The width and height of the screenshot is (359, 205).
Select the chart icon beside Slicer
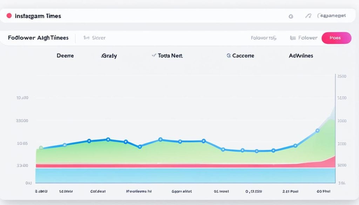click(x=86, y=38)
